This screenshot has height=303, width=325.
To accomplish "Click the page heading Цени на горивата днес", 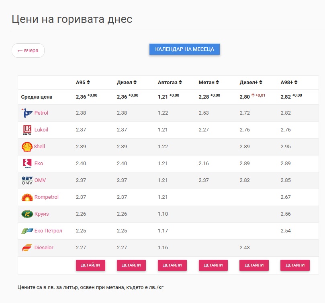I will pyautogui.click(x=72, y=20).
